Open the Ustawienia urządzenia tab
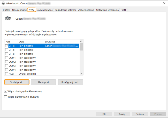 coord(108,10)
